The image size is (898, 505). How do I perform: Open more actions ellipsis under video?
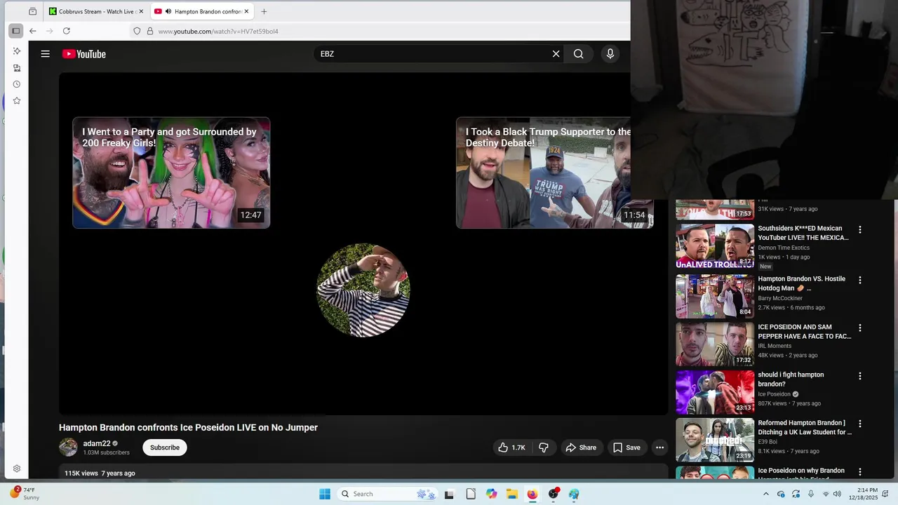click(x=659, y=447)
